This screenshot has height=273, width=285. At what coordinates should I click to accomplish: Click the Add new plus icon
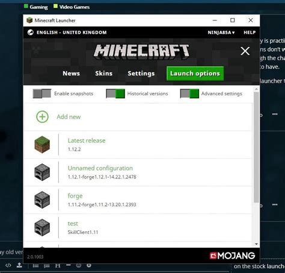42,117
